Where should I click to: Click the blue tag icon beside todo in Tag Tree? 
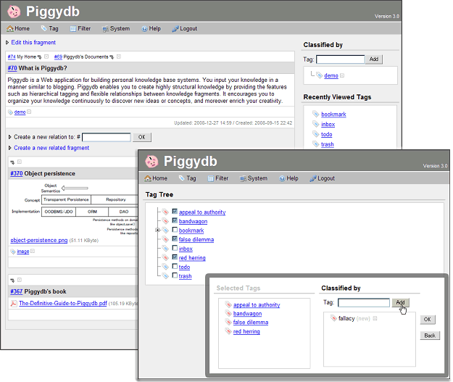[x=165, y=267]
